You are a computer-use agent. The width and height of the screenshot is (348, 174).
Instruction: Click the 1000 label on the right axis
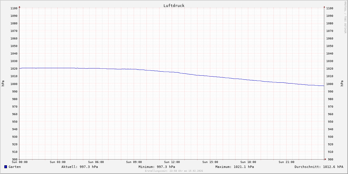point(330,84)
